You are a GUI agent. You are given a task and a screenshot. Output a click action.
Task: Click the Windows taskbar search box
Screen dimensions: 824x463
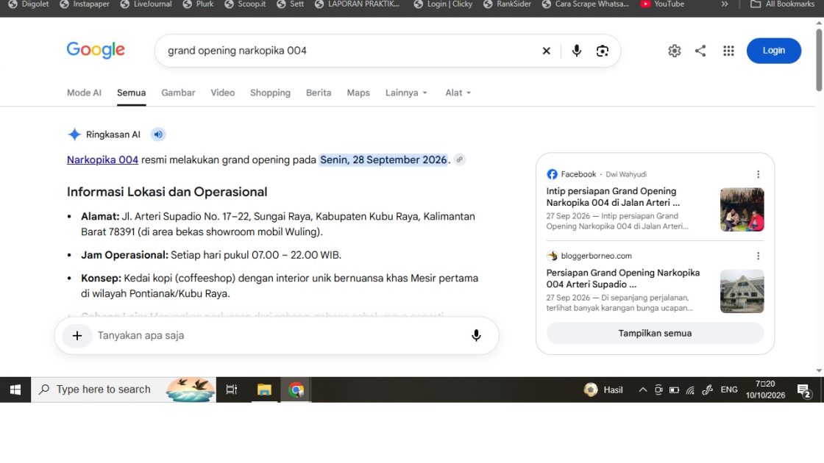pos(124,390)
